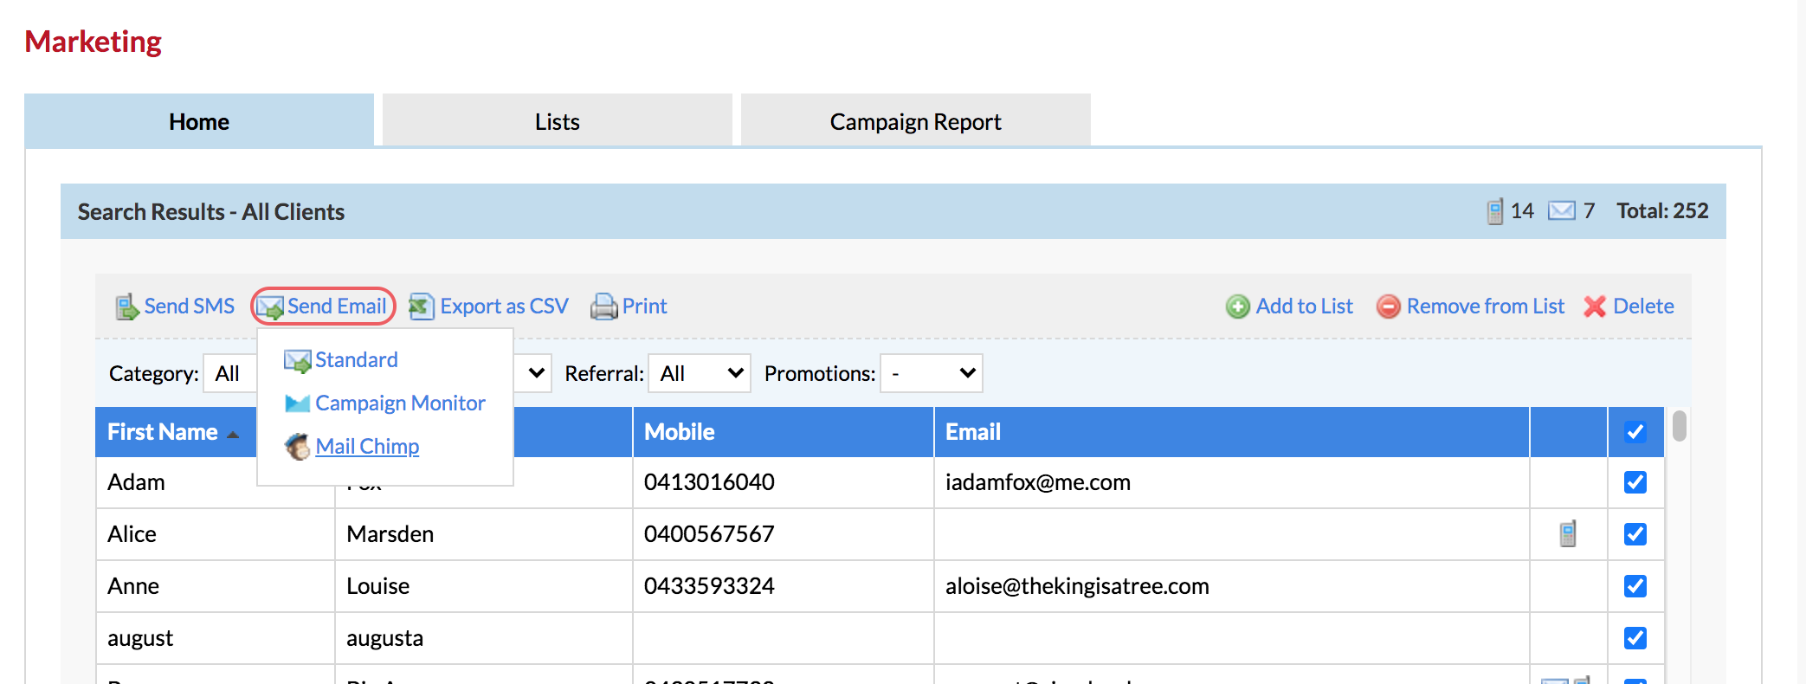The width and height of the screenshot is (1806, 684).
Task: Click the Export as CSV spreadsheet icon
Action: [422, 307]
